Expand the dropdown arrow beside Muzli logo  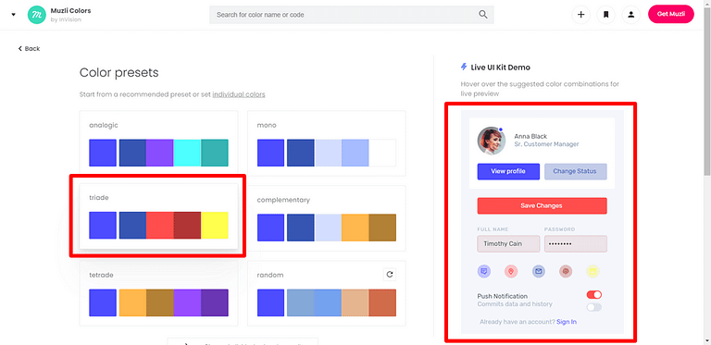[13, 15]
